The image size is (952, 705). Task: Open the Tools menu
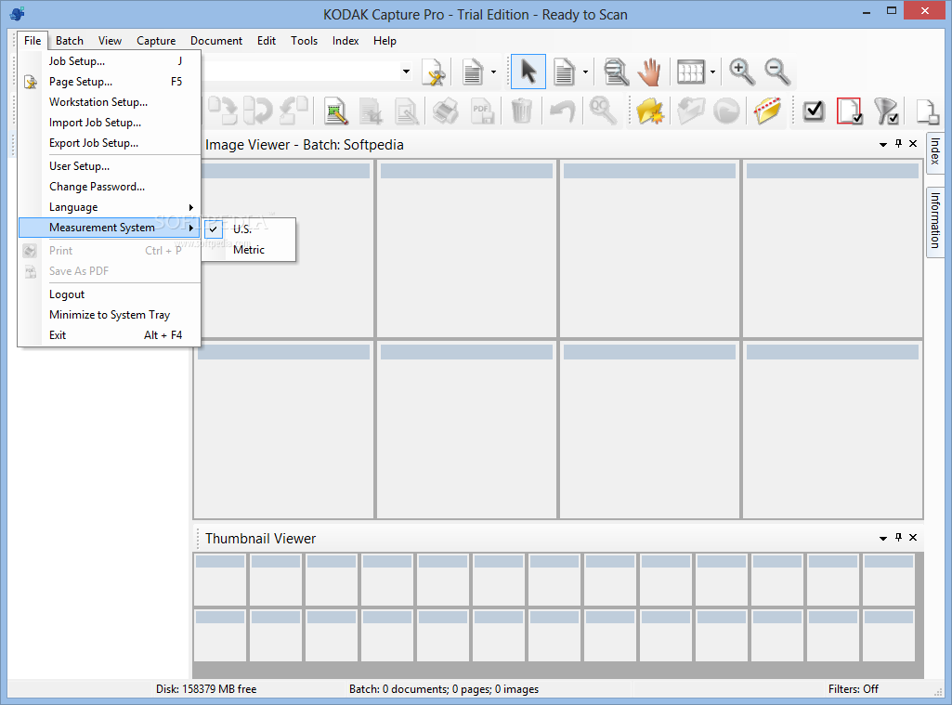click(305, 41)
